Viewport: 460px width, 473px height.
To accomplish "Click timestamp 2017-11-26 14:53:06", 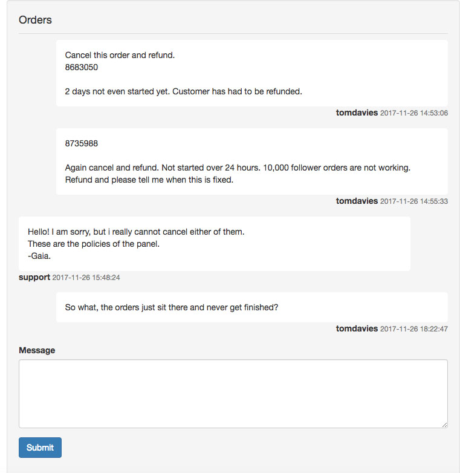I will tap(414, 113).
